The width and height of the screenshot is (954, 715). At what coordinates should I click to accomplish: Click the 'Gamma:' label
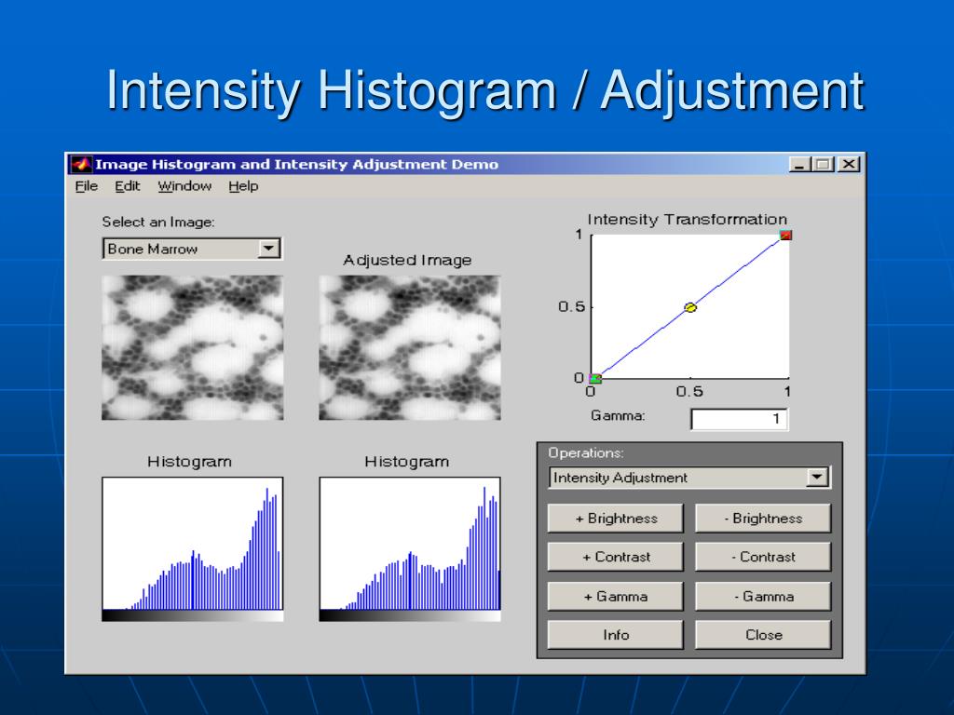618,416
